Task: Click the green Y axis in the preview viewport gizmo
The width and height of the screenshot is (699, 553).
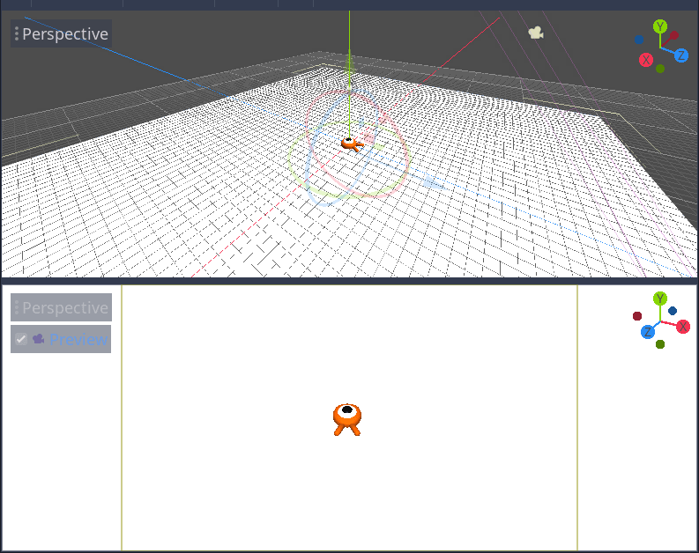Action: pos(659,299)
